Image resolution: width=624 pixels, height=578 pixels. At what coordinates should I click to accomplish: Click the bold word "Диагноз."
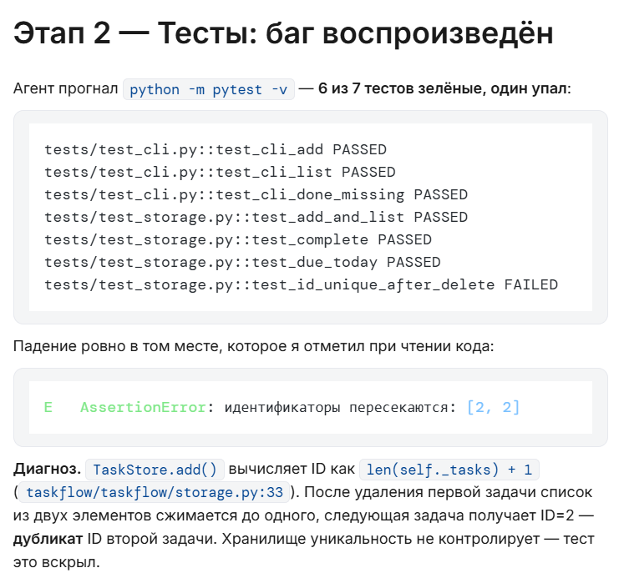coord(47,469)
